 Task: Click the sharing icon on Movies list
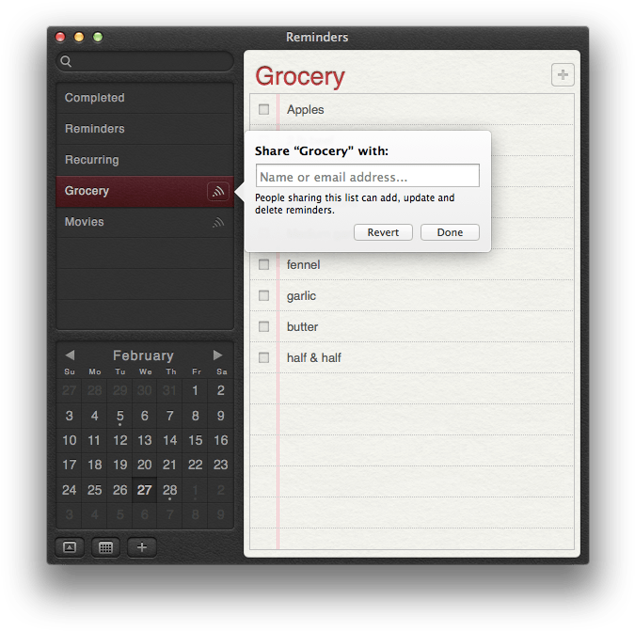218,222
